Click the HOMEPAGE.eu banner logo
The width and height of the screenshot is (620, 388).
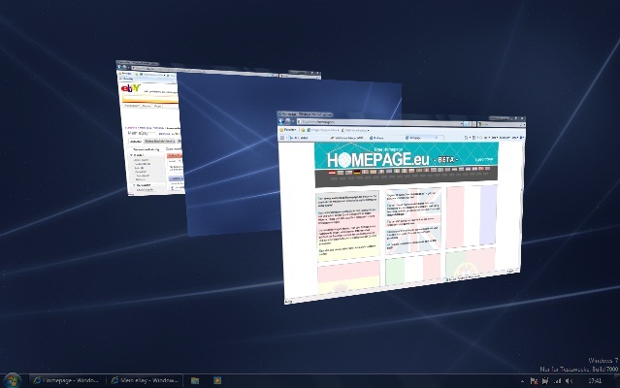pyautogui.click(x=378, y=159)
